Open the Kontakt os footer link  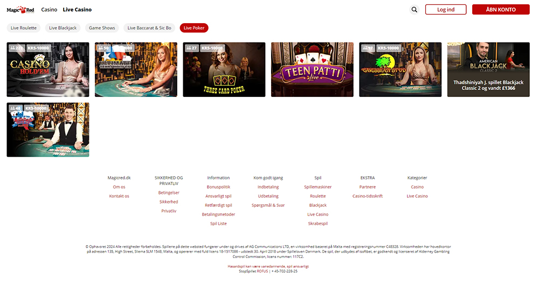119,196
